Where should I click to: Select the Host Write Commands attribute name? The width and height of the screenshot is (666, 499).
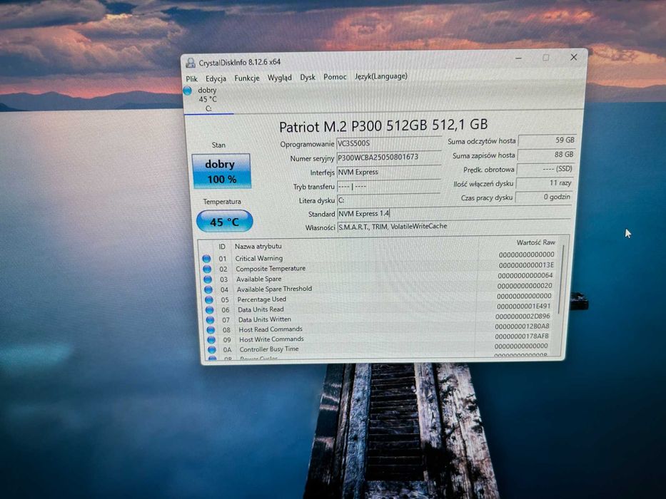click(x=271, y=339)
